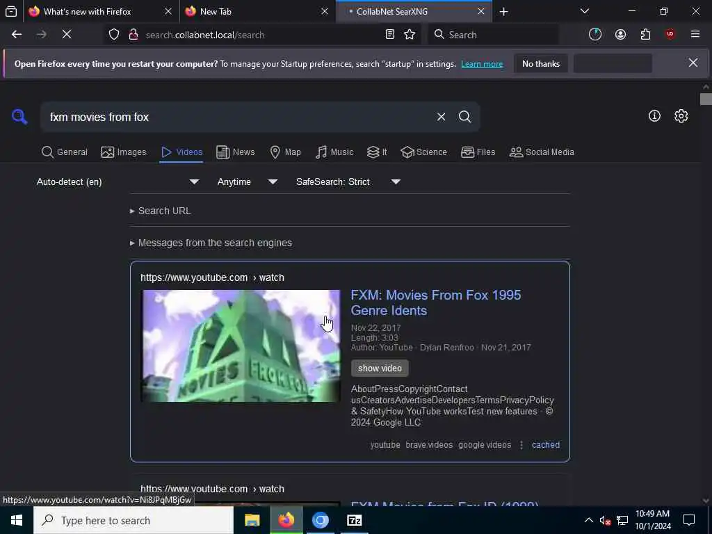Open the Anytime time range dropdown
The image size is (712, 534).
247,181
